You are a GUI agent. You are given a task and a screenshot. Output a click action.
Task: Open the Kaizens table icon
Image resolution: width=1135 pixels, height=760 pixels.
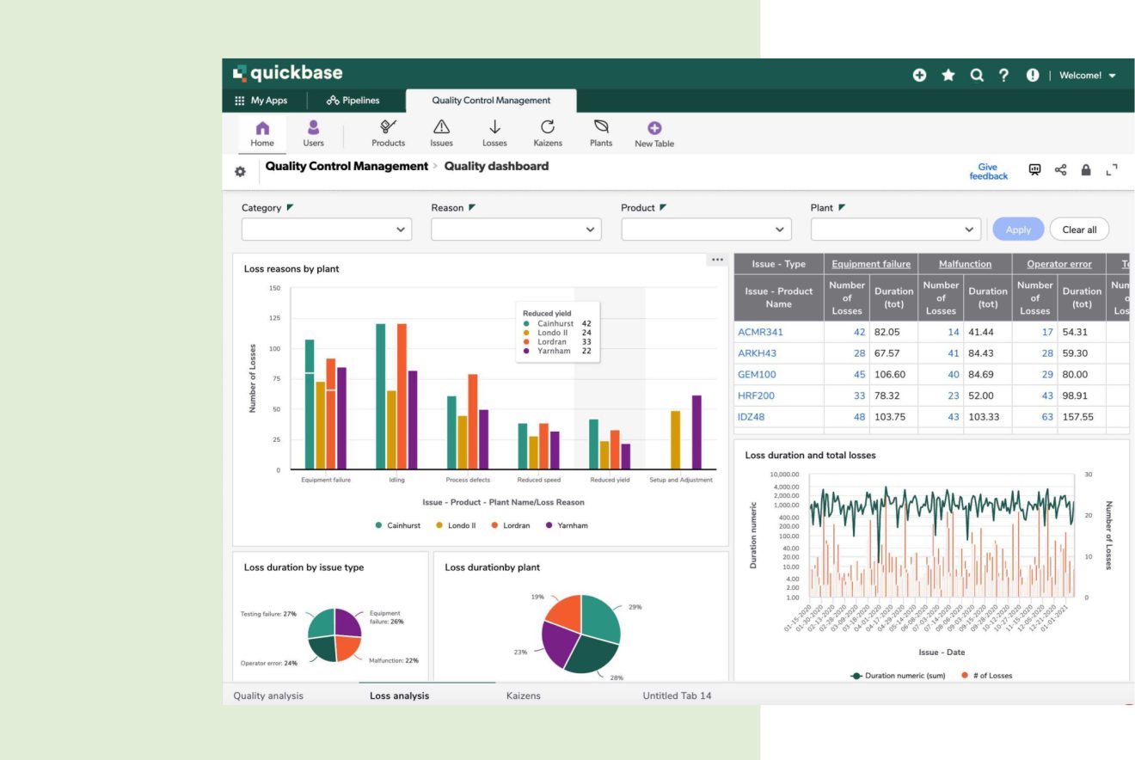pyautogui.click(x=548, y=127)
